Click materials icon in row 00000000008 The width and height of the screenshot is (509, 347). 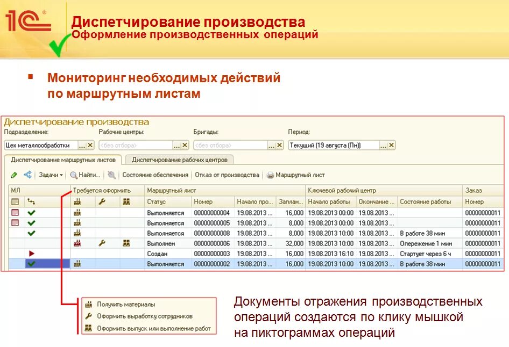coord(77,233)
